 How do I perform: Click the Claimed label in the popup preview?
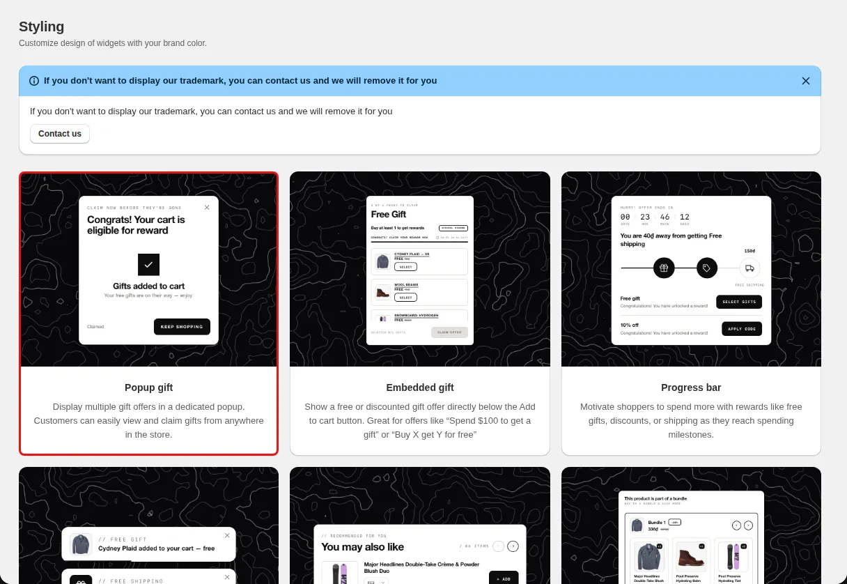point(95,326)
